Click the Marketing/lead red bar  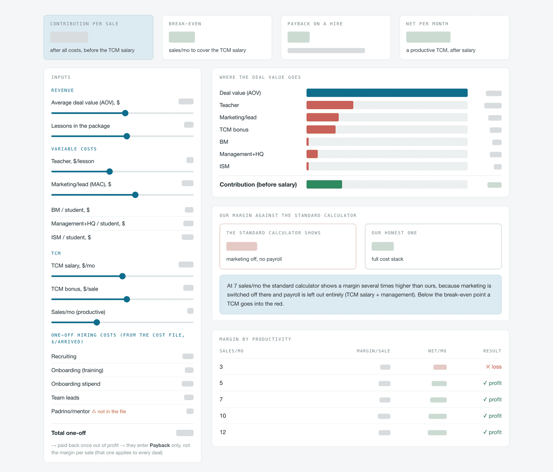click(x=322, y=117)
